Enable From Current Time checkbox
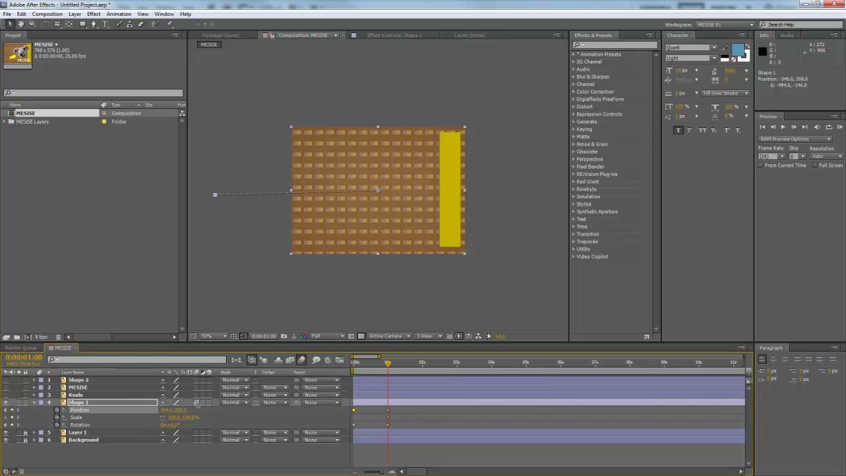The image size is (846, 476). click(x=761, y=165)
